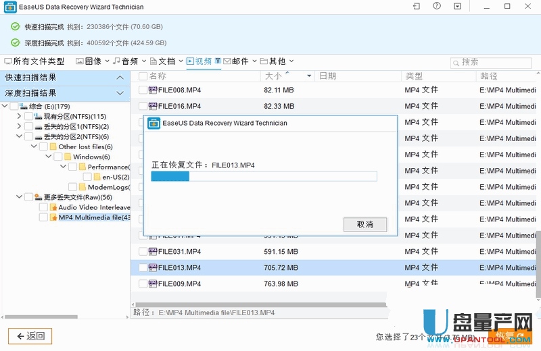Click the 其他 (Other) file type icon

point(264,61)
